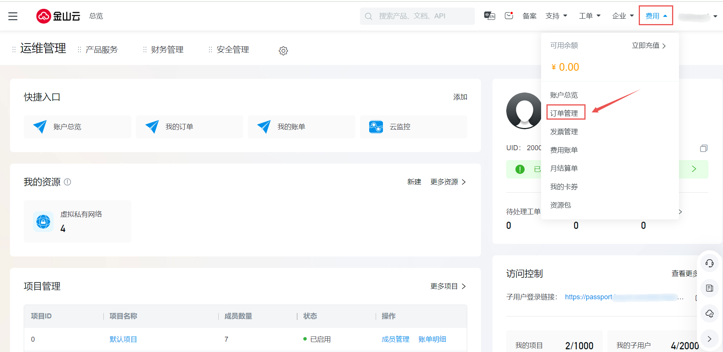Copy the UID using copy icon
723x352 pixels.
(703, 148)
